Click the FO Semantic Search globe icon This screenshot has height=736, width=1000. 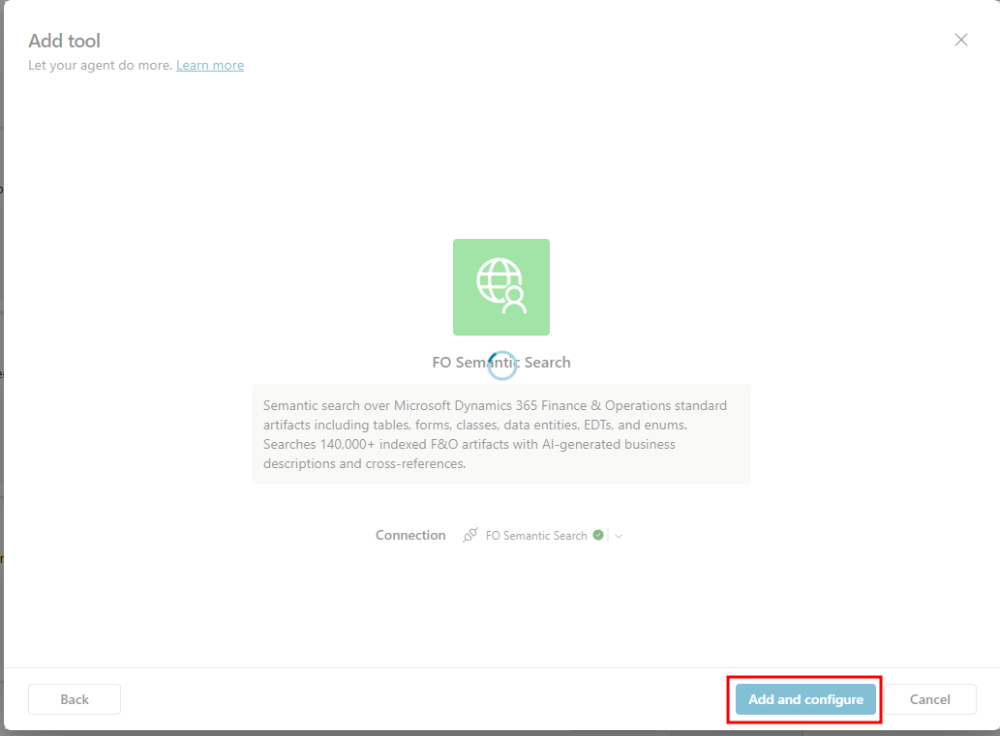tap(501, 286)
